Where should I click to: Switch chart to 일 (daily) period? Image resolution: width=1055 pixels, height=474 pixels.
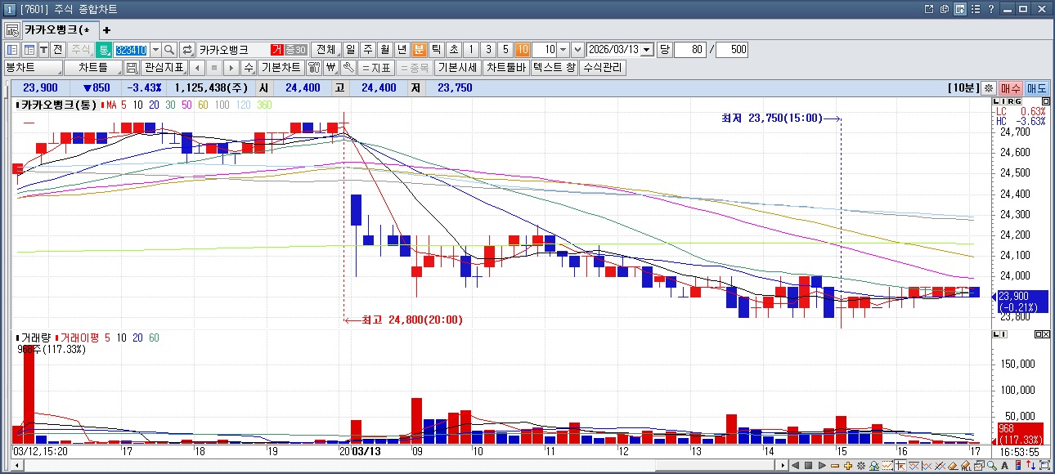click(351, 50)
